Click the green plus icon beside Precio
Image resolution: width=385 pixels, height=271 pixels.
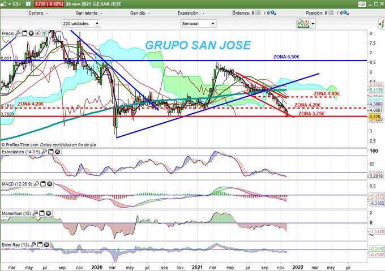click(44, 33)
